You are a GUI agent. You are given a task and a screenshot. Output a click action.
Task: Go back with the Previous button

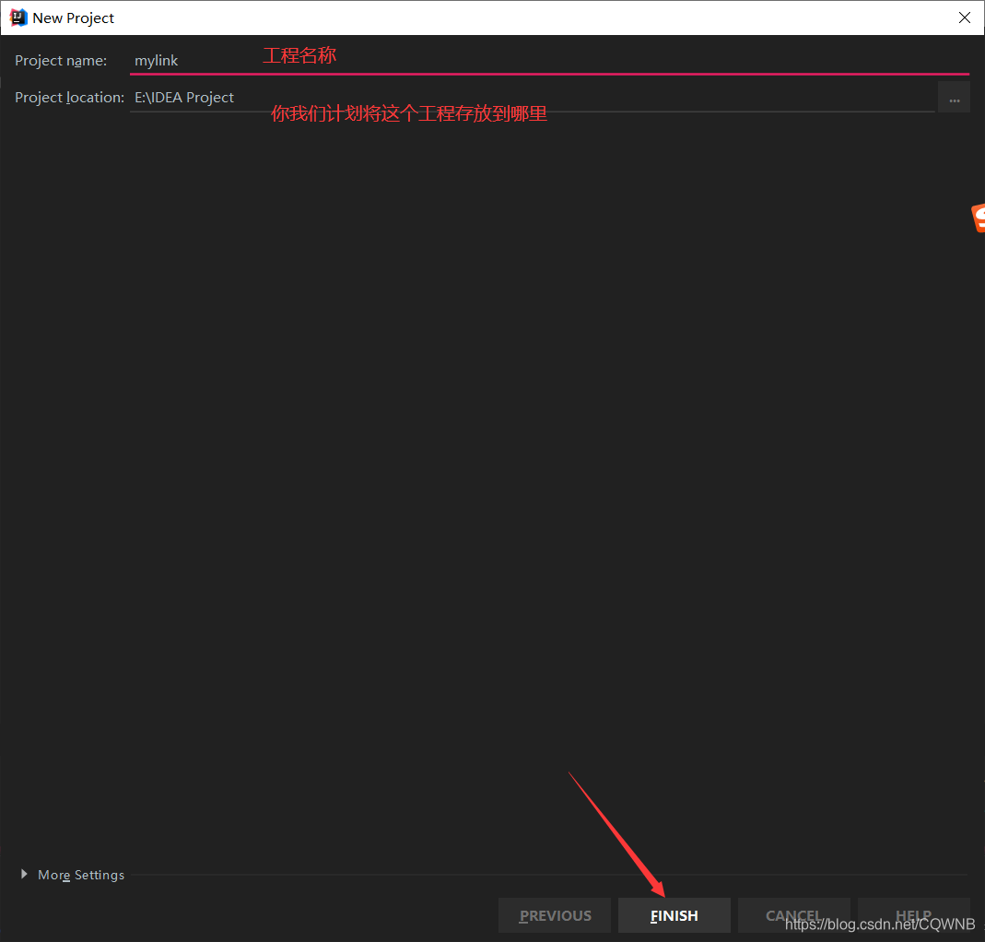pyautogui.click(x=554, y=915)
